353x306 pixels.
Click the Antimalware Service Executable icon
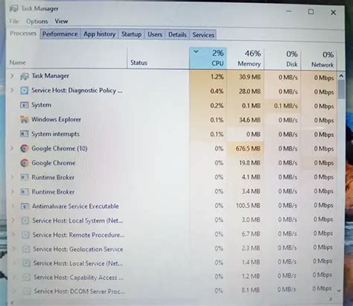click(25, 206)
